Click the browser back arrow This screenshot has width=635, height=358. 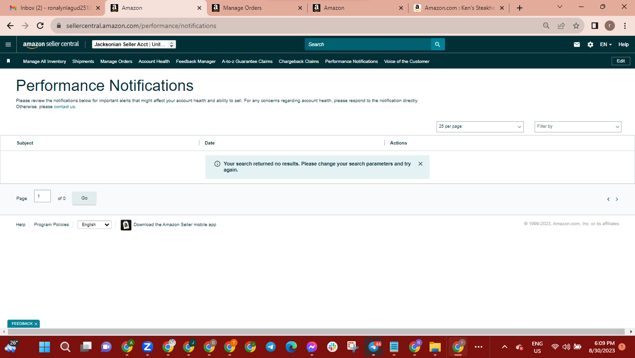coord(10,26)
